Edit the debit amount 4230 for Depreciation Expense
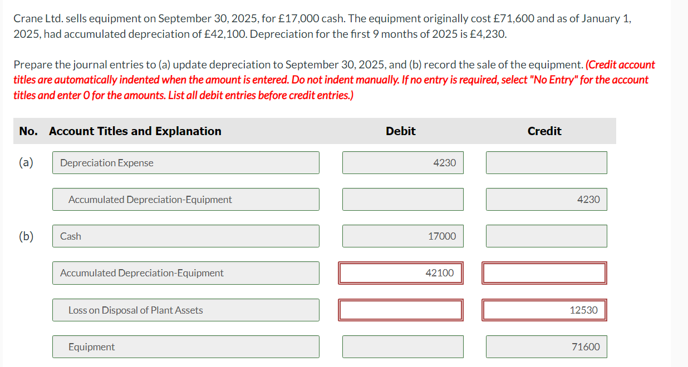The width and height of the screenshot is (688, 367). point(403,163)
